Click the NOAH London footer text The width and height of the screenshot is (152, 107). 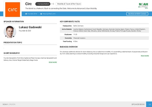tap(9, 104)
